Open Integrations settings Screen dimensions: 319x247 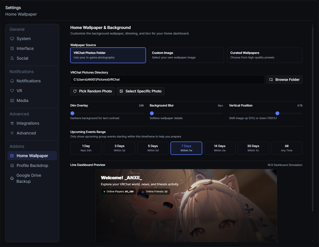32,123
